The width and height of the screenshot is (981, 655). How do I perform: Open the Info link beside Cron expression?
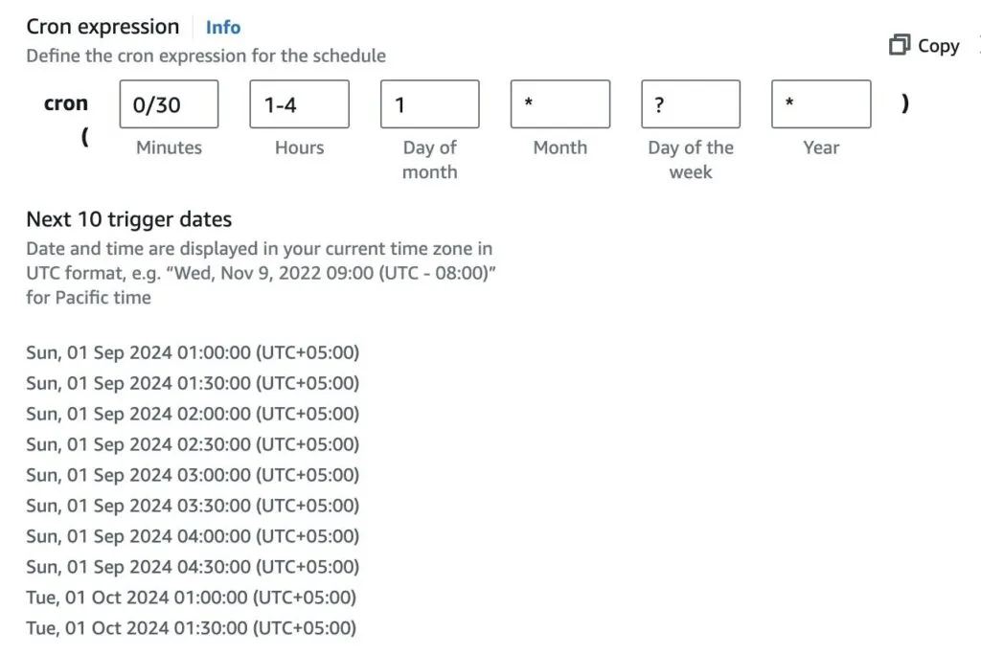[223, 27]
